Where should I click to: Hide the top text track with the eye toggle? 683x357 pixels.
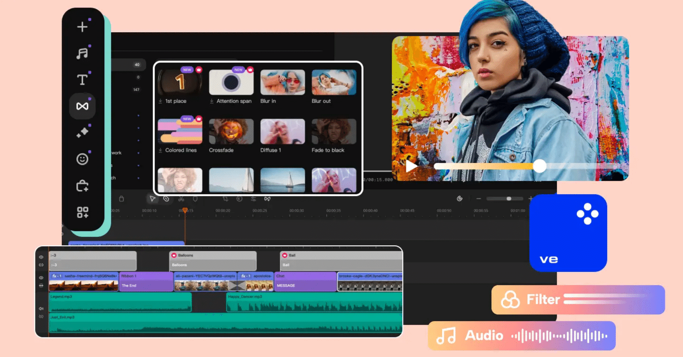[x=41, y=258]
